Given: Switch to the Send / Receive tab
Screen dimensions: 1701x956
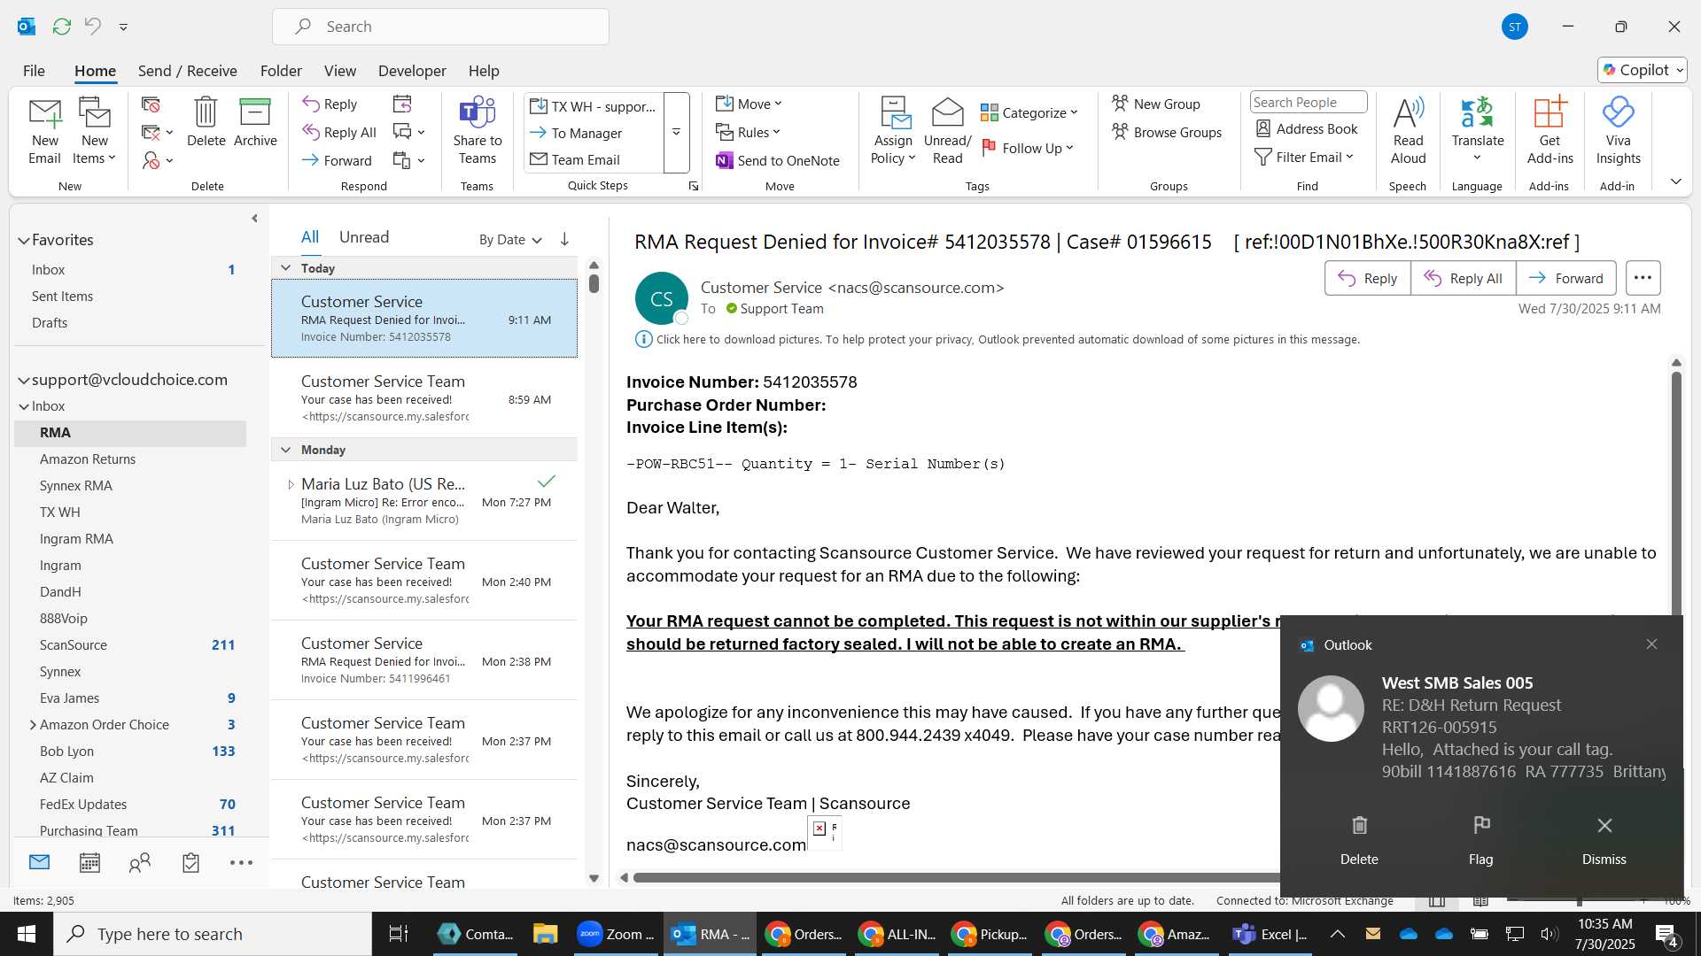Looking at the screenshot, I should 187,71.
